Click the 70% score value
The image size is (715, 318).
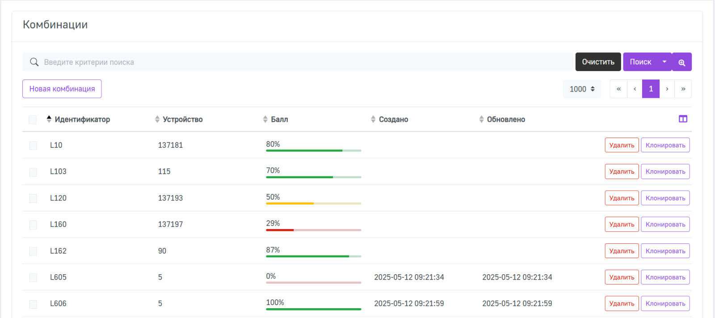[x=273, y=170]
